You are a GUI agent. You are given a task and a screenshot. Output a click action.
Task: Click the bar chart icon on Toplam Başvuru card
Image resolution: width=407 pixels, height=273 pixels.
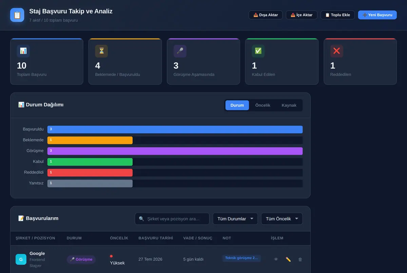[x=23, y=51]
